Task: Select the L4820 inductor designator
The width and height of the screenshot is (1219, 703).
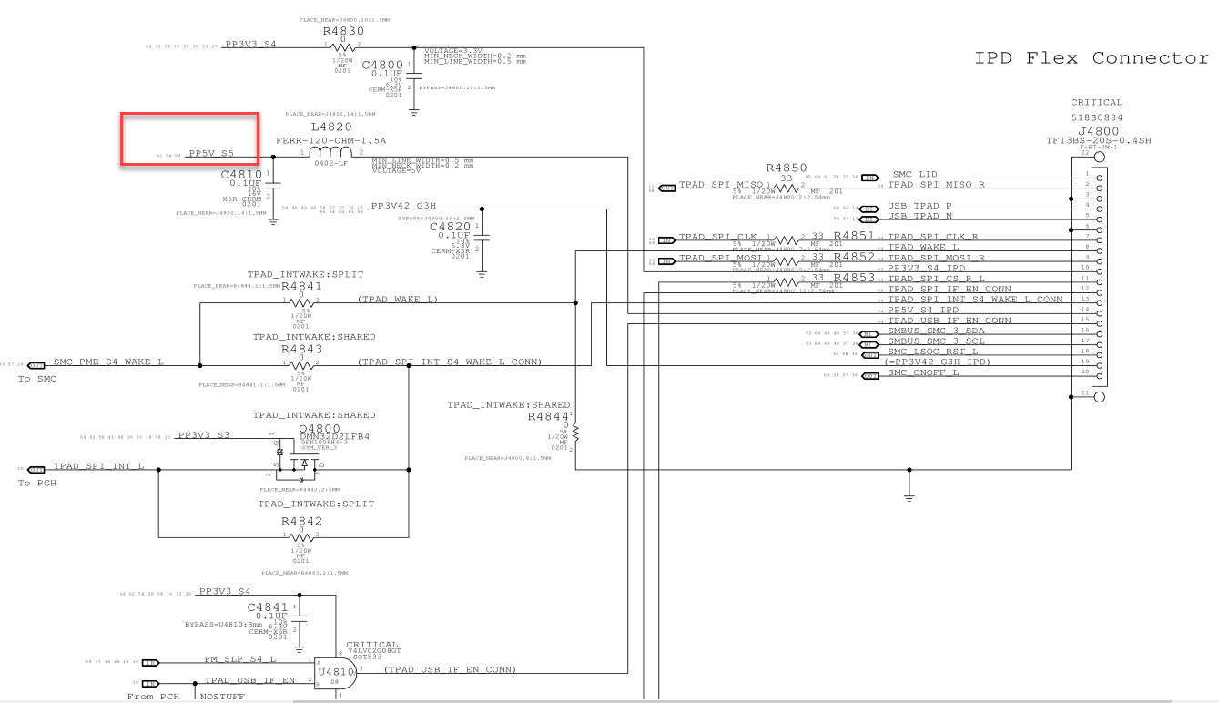Action: (331, 128)
